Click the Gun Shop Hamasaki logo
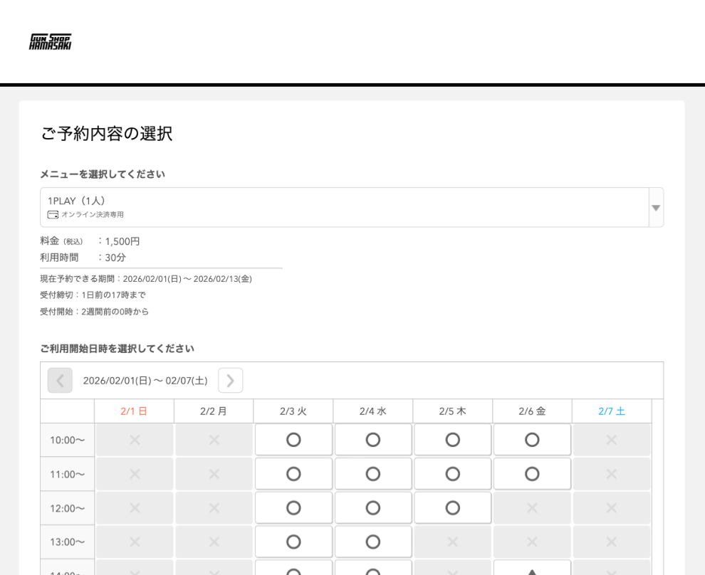705x575 pixels. pos(49,41)
